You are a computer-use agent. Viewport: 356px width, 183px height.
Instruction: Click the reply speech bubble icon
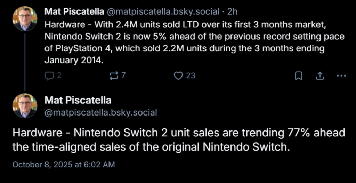pos(49,75)
